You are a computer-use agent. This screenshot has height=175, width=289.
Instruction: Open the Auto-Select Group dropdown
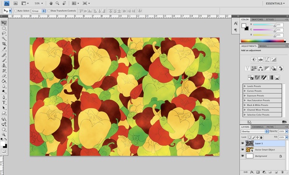click(x=38, y=11)
